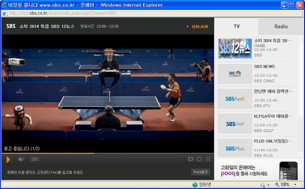Click the orange ad progress bar
Viewport: 305px width, 189px height.
[x=48, y=154]
